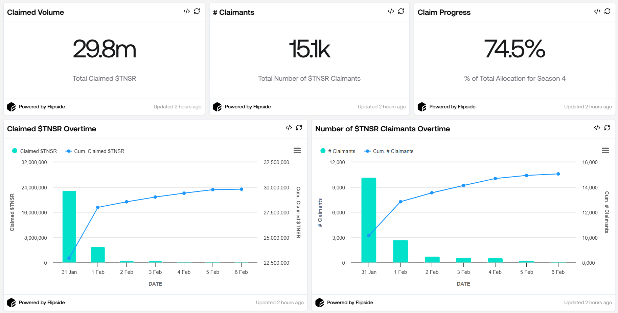The height and width of the screenshot is (313, 618).
Task: Open embed code for Claim Progress card
Action: [x=597, y=11]
